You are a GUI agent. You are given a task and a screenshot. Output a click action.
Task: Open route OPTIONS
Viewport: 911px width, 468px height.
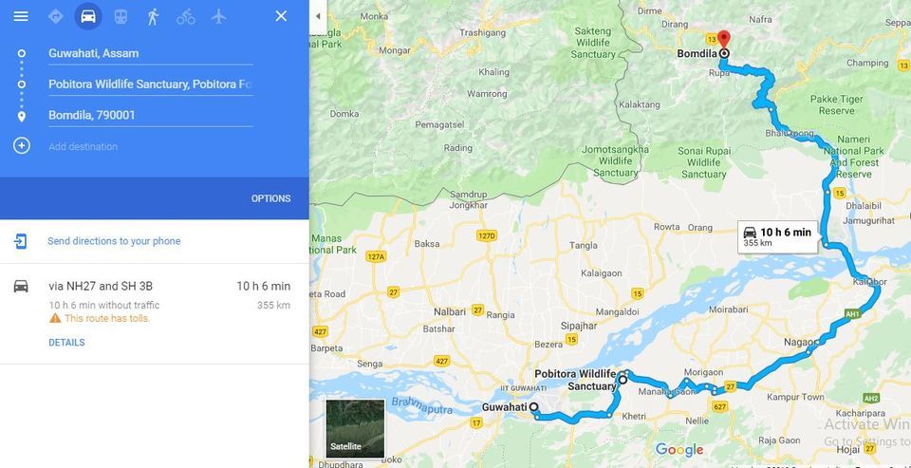tap(270, 198)
